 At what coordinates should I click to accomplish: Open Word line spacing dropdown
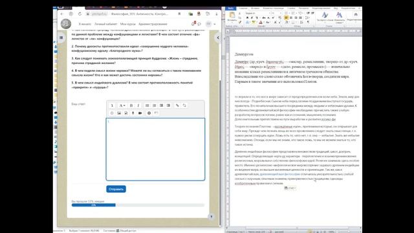[307, 17]
